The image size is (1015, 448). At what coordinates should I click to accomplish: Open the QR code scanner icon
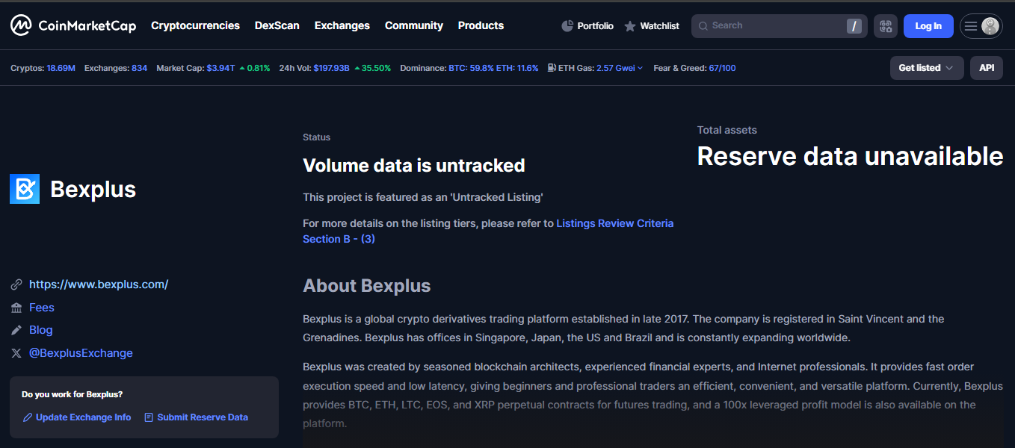click(886, 25)
